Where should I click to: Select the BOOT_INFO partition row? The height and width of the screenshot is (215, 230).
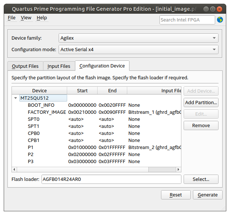(x=96, y=105)
